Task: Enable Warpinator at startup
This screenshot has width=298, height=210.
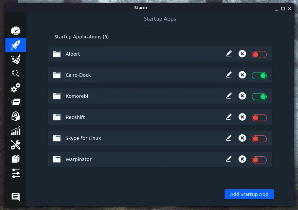Action: point(259,160)
